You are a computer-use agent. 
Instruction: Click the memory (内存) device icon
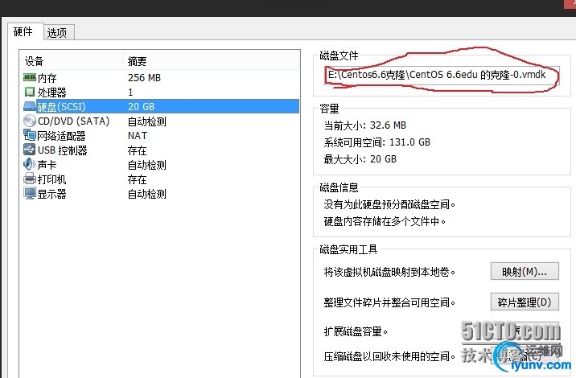tap(30, 77)
